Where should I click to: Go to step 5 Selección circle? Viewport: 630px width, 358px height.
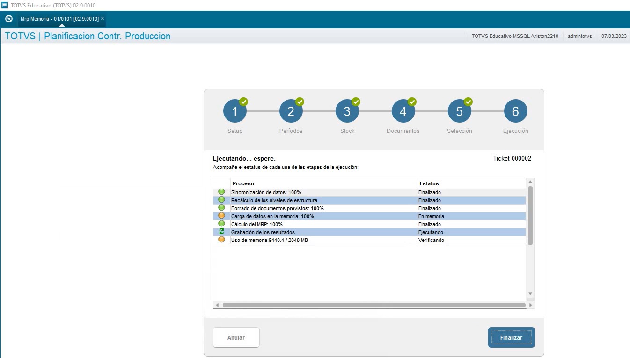tap(460, 111)
